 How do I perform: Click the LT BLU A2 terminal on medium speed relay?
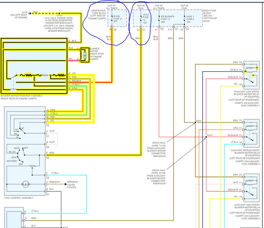[x=236, y=142]
